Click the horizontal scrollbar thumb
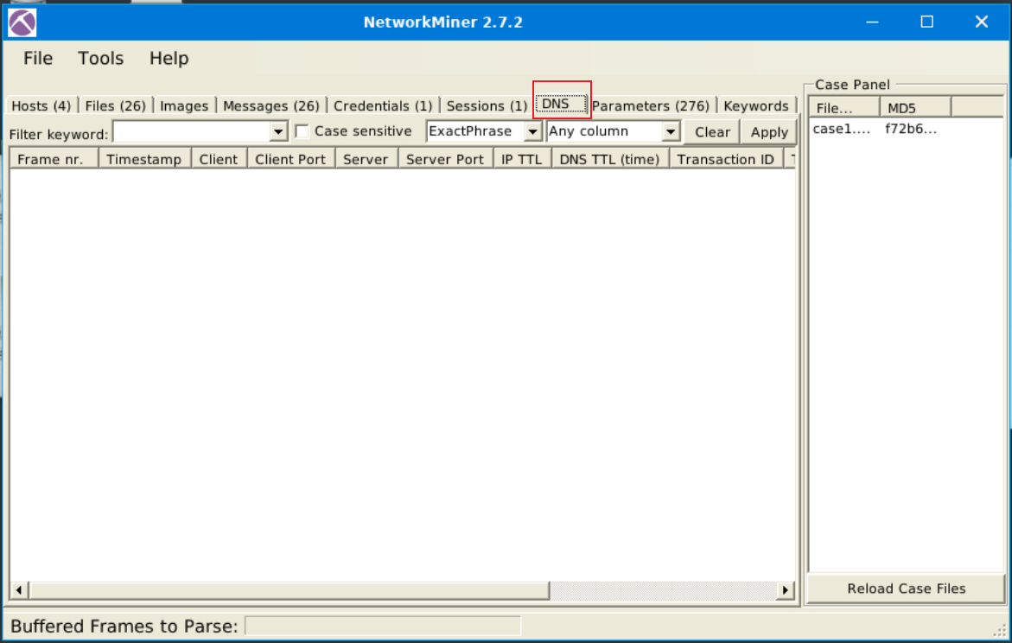This screenshot has height=643, width=1012. [x=289, y=590]
